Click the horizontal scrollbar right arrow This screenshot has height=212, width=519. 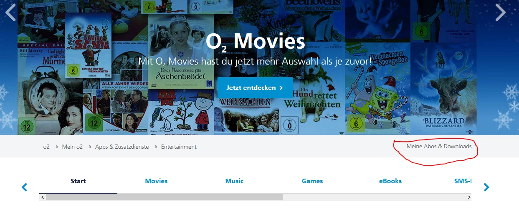click(468, 197)
